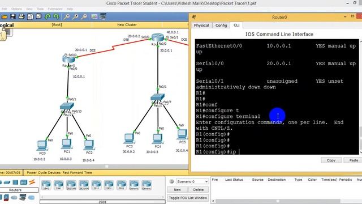Open the Drawing Palette icon
Screen dimensions: 362x204
(94, 16)
